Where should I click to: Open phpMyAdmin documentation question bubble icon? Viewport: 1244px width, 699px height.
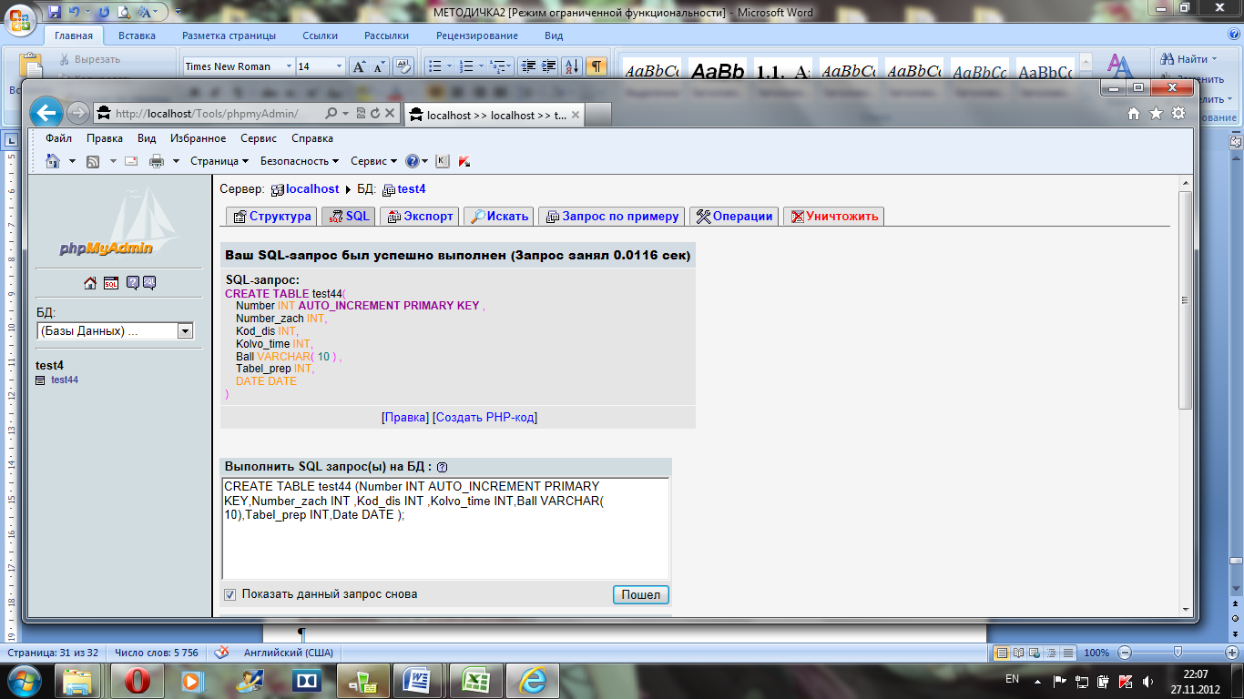pos(133,283)
